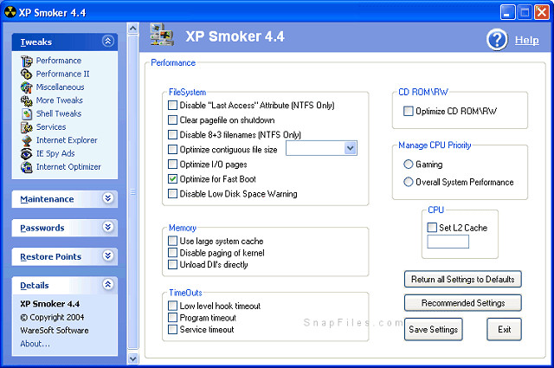Tick Unload Dll's directly checkbox
The width and height of the screenshot is (554, 368).
pyautogui.click(x=172, y=264)
